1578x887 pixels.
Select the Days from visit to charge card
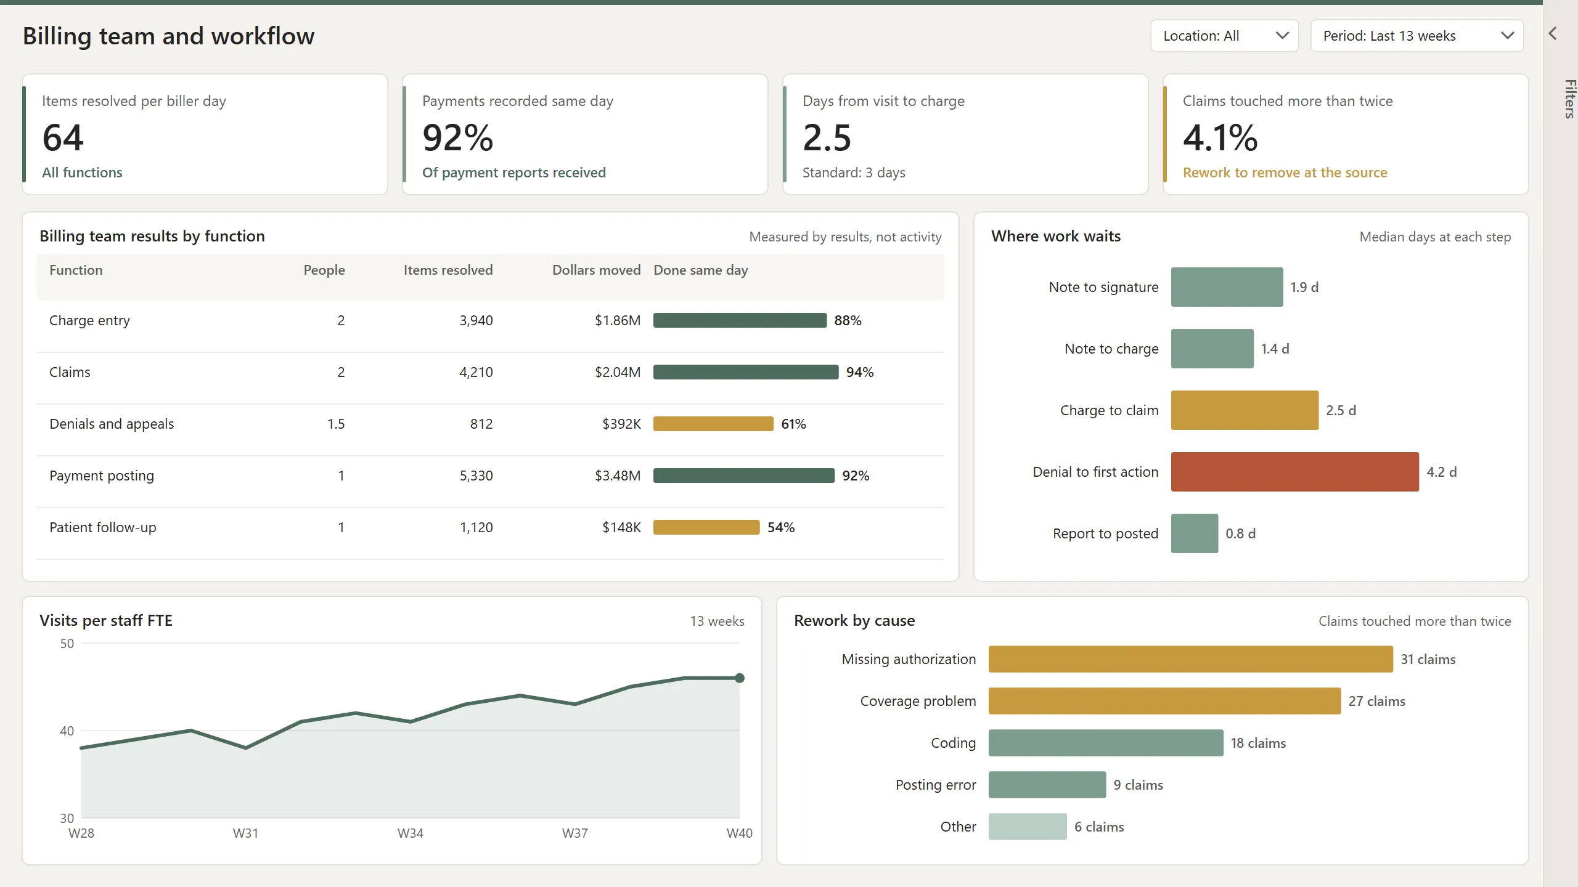965,134
